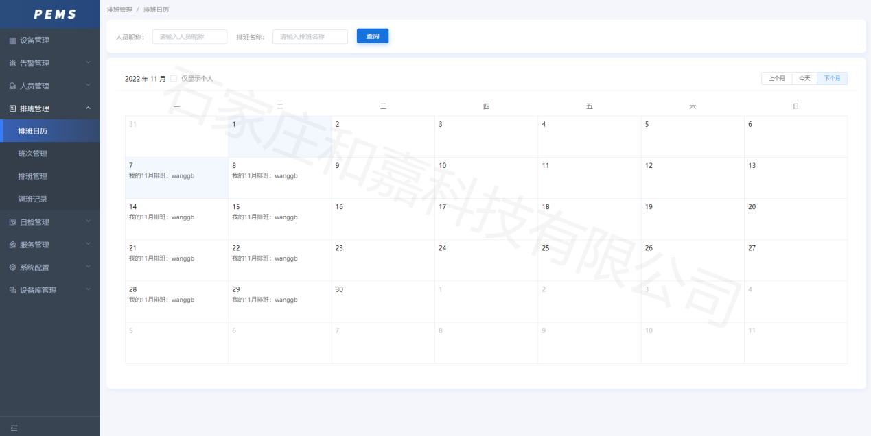Enable the 仅显示个人 checkbox
Viewport: 871px width, 436px height.
coord(174,79)
